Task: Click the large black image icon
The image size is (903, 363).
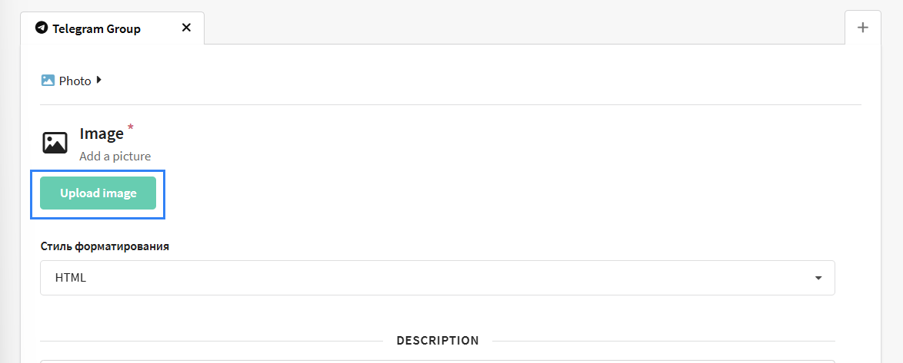Action: (55, 143)
